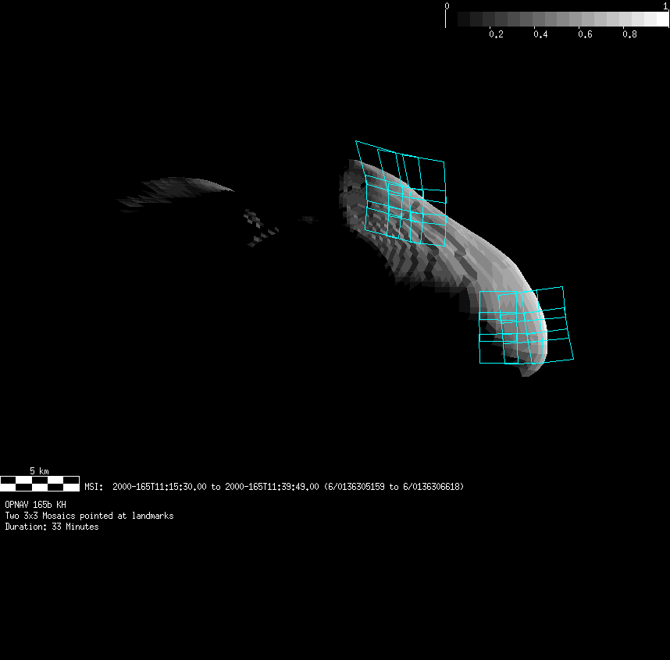Click the checkered 5 km scale bar
The width and height of the screenshot is (670, 660).
pos(40,483)
